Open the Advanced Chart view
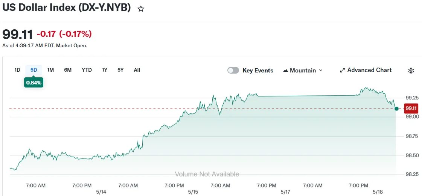Screen dimensions: 422x196 click(366, 70)
